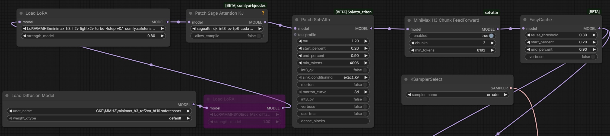This screenshot has height=136, width=610.
Task: Click MODEL output socket of top Load LoRA
Action: [167, 22]
